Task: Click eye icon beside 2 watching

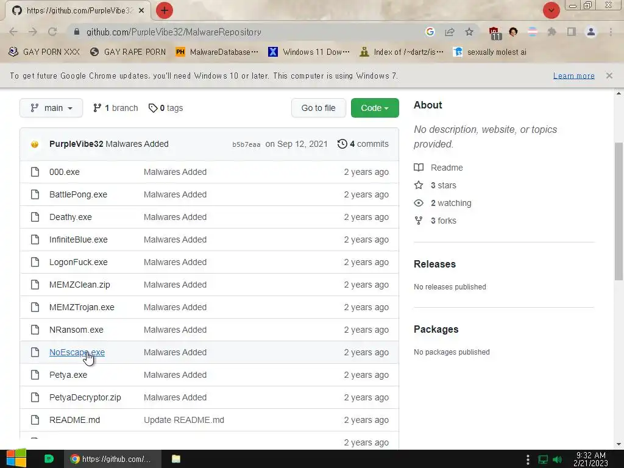Action: coord(419,203)
